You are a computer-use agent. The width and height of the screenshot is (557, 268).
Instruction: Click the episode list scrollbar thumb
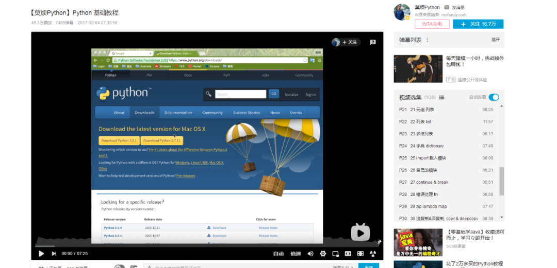coord(502,181)
